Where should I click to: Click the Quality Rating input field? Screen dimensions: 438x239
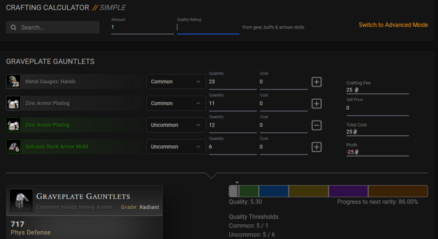coord(208,27)
